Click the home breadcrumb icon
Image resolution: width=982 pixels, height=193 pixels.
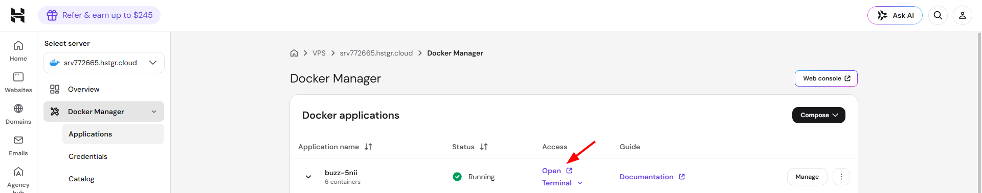pos(294,53)
